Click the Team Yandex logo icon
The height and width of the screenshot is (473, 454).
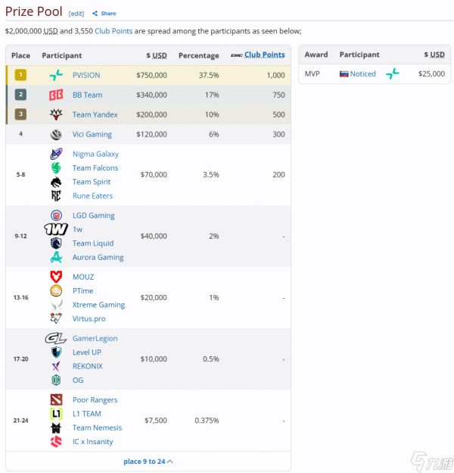56,114
